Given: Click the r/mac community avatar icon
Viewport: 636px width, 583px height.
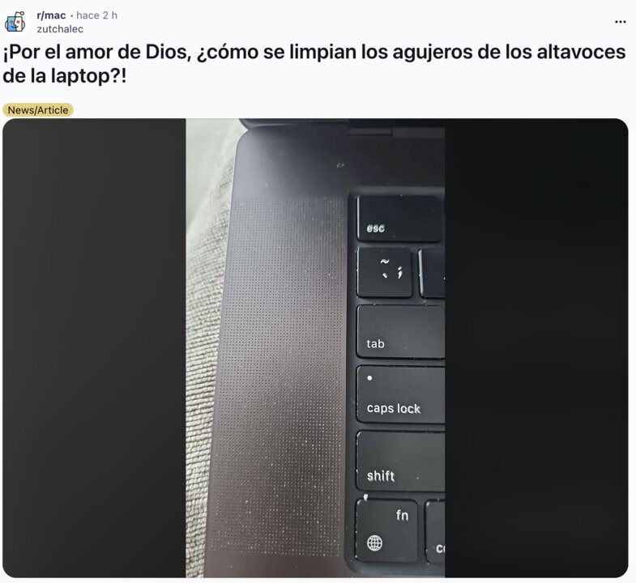Looking at the screenshot, I should coord(15,22).
